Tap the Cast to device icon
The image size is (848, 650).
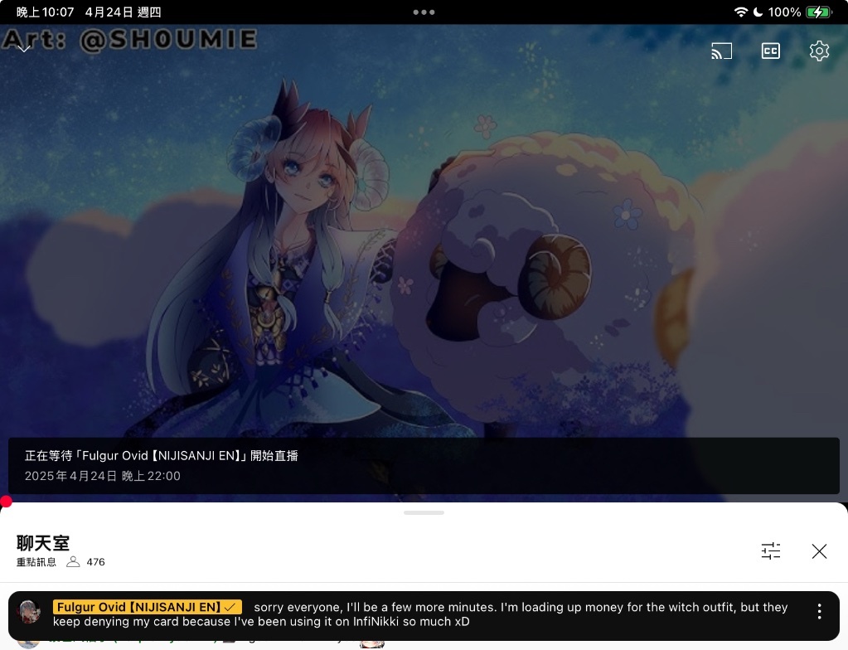(x=721, y=51)
